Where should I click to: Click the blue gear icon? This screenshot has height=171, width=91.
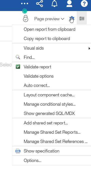pos(72,19)
